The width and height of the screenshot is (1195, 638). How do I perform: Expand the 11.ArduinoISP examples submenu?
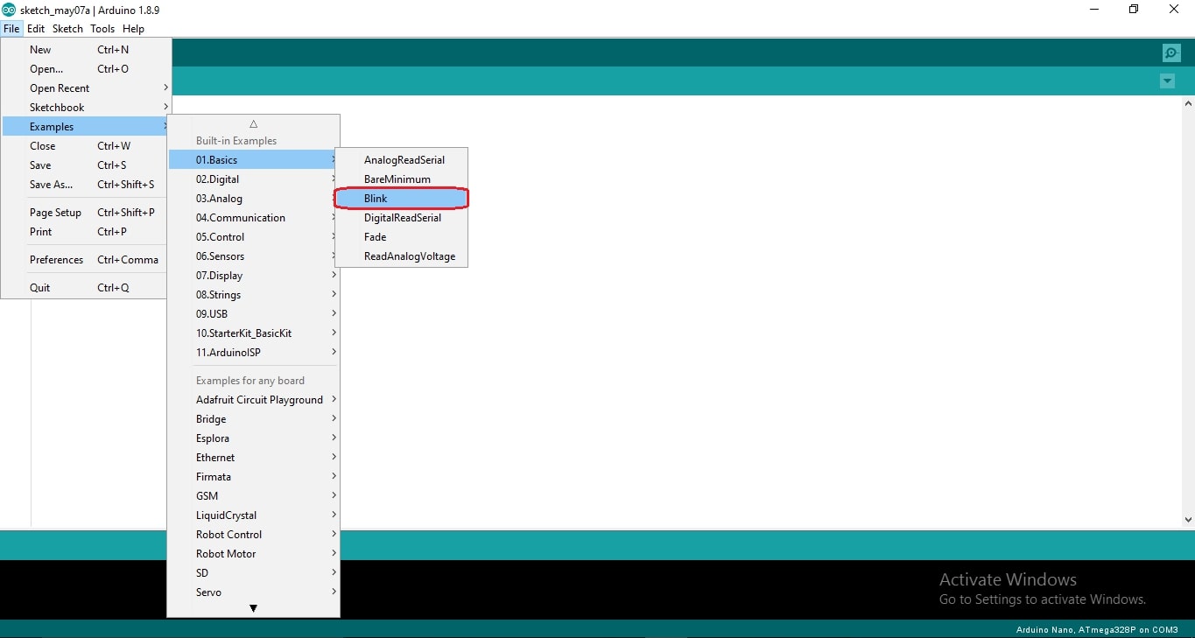[253, 353]
